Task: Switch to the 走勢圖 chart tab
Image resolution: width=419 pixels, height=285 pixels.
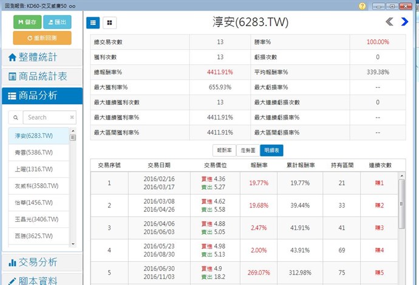Action: coord(248,150)
